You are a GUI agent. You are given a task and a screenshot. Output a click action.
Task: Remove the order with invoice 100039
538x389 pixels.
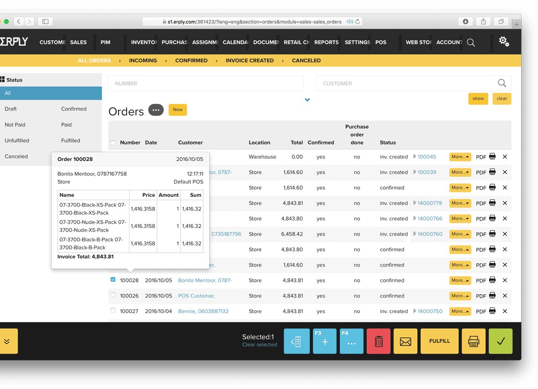click(505, 172)
